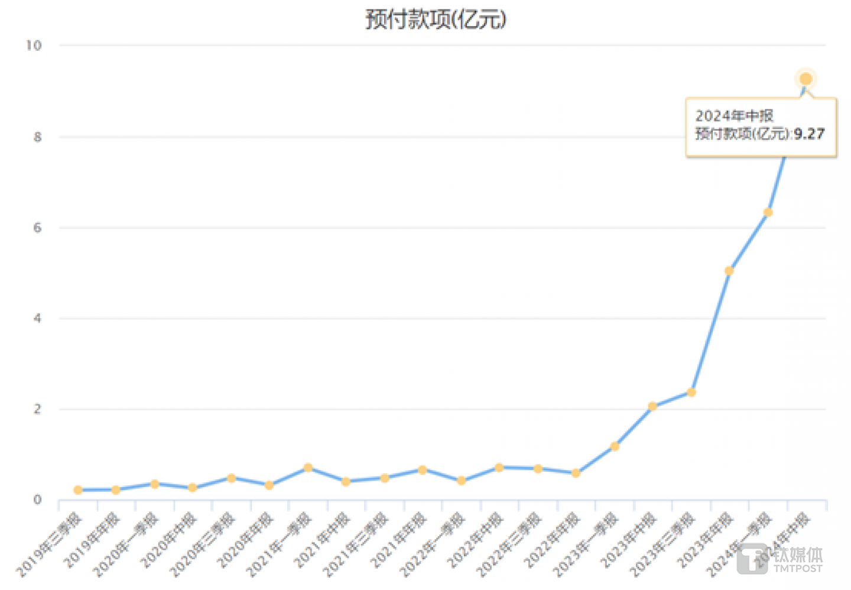Click the 2023年中报 data point near 2

click(x=652, y=406)
